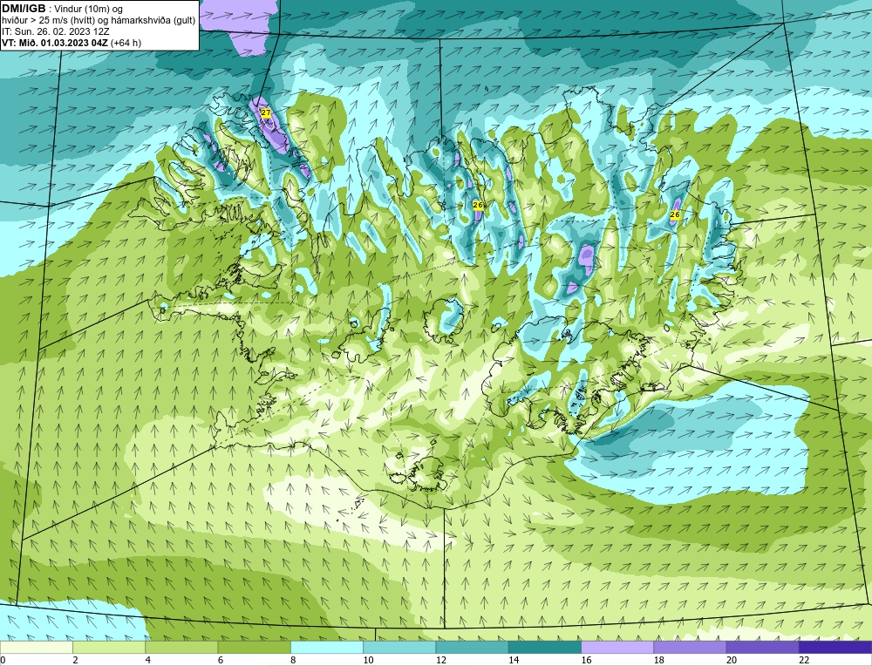Click the 26 gust marker in east Iceland
This screenshot has height=666, width=872.
675,214
